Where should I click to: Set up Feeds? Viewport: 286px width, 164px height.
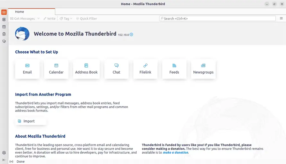click(174, 69)
